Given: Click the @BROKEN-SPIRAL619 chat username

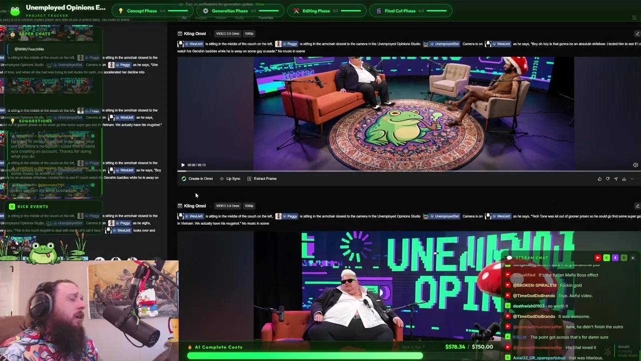Looking at the screenshot, I should [x=534, y=285].
